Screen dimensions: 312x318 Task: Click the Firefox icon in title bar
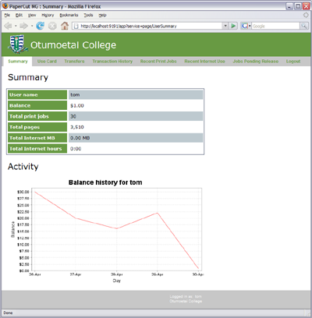[5, 5]
